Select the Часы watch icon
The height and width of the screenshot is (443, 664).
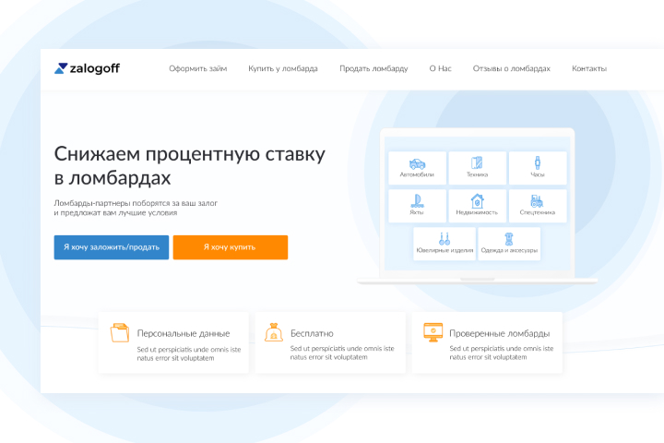(538, 162)
